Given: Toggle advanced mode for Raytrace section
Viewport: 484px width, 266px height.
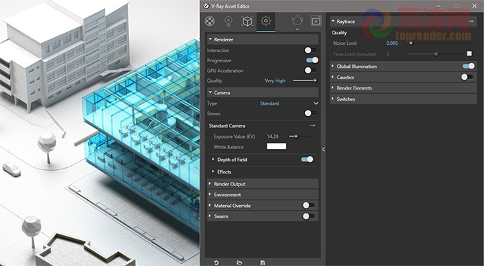Looking at the screenshot, I should click(x=471, y=21).
